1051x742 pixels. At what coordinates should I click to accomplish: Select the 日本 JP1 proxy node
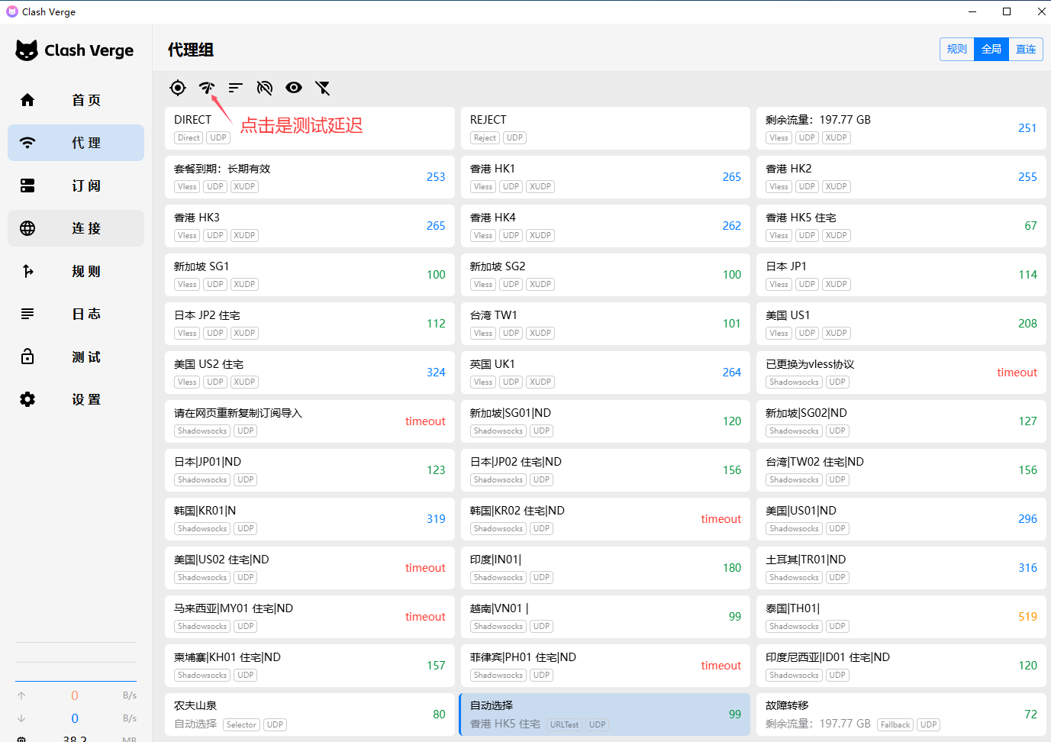pyautogui.click(x=901, y=274)
